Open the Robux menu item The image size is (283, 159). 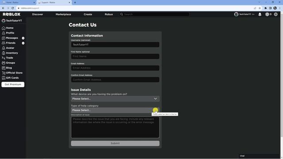coord(109,14)
